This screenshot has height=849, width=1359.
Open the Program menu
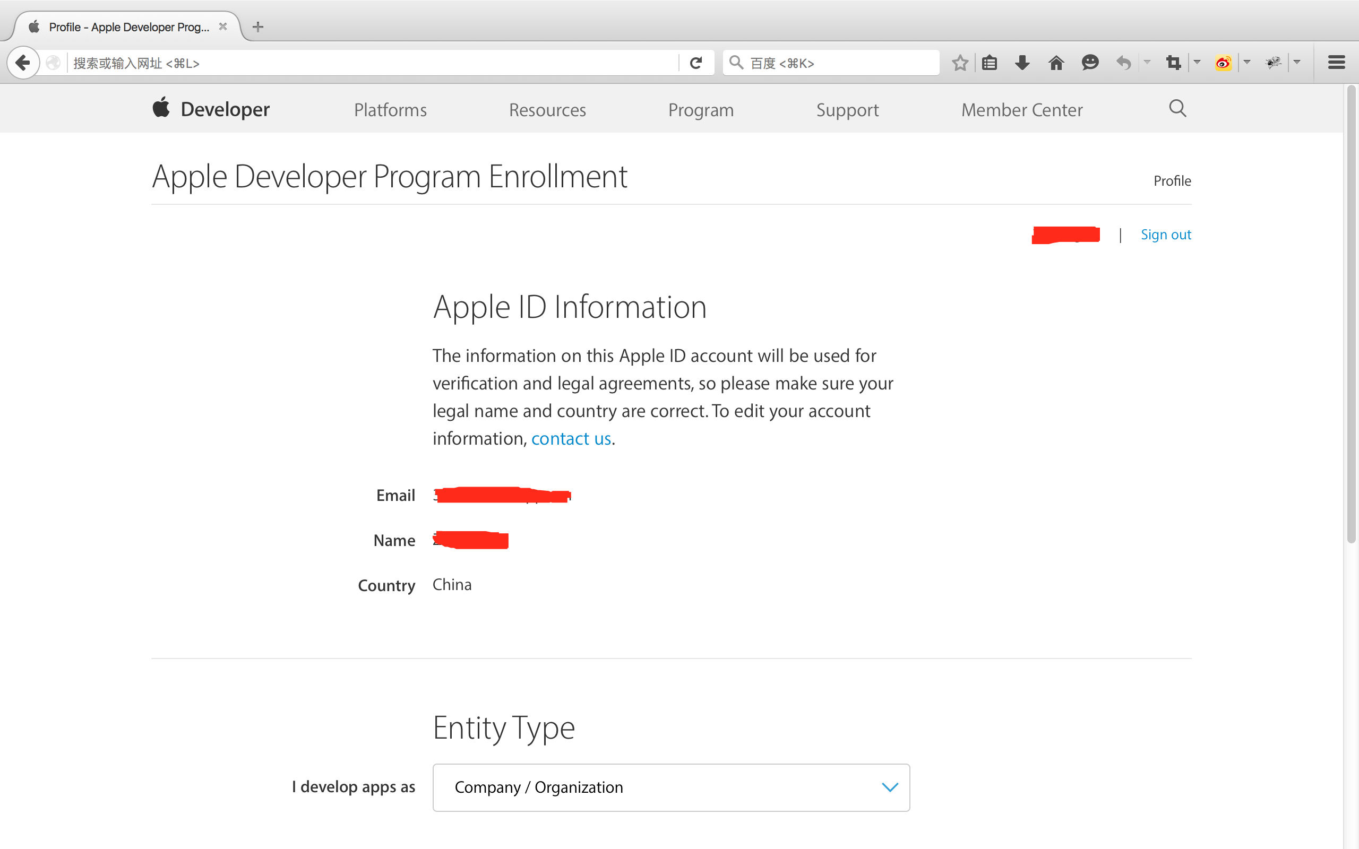coord(701,110)
